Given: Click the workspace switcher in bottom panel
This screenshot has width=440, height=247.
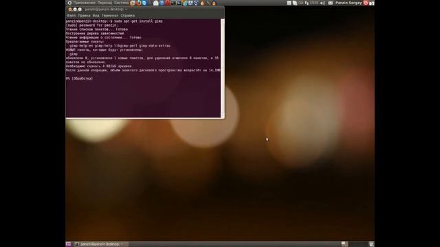Looking at the screenshot, I should pyautogui.click(x=355, y=244).
